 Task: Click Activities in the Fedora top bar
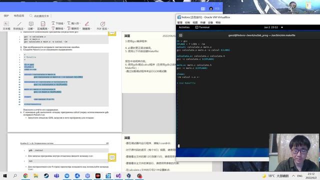pos(184,27)
